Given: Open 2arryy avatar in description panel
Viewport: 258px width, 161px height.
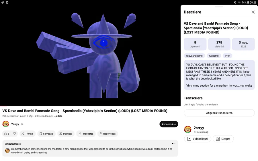Looking at the screenshot, I should (187, 130).
